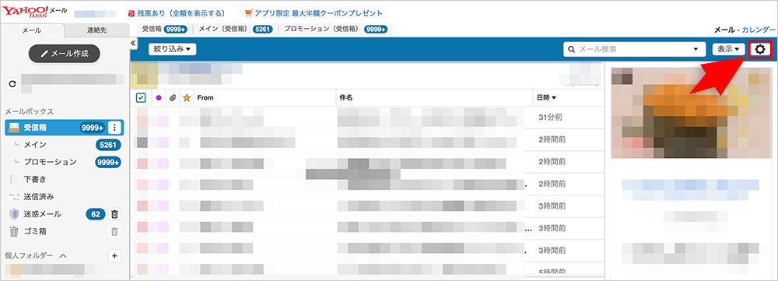Sort by the 件名 column header
This screenshot has width=778, height=281.
(346, 98)
